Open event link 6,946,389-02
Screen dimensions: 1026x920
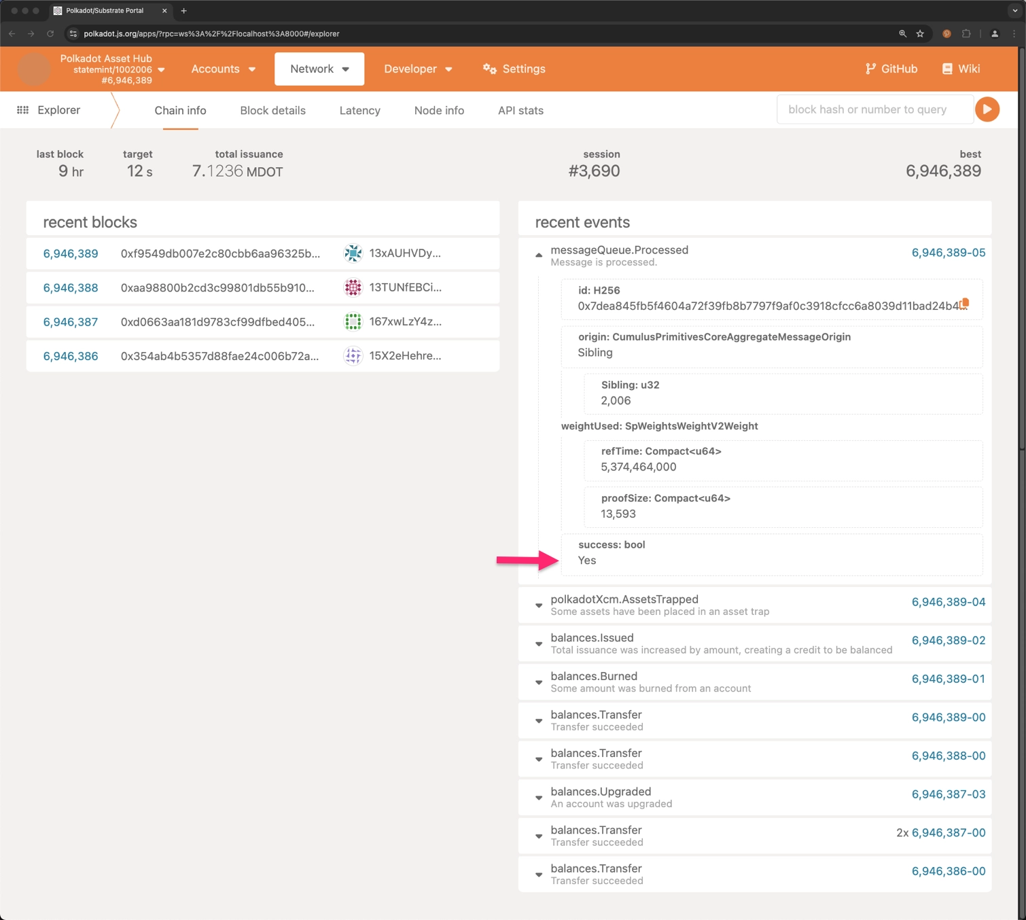948,640
